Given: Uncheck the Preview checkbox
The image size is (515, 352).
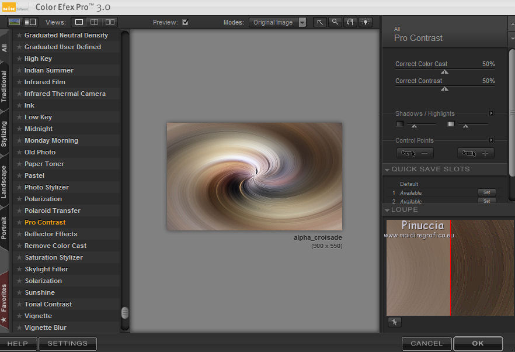Looking at the screenshot, I should click(185, 22).
